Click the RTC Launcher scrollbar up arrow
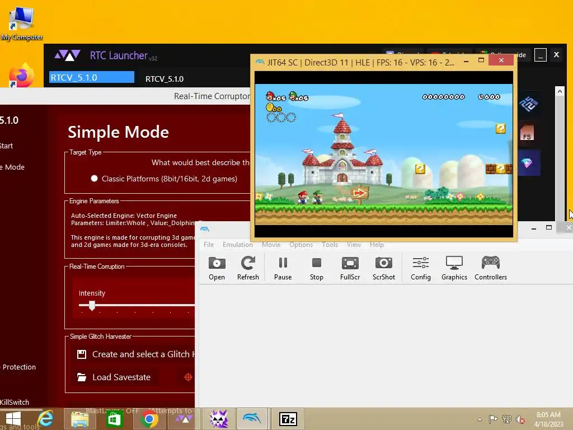The width and height of the screenshot is (573, 430). click(x=560, y=91)
